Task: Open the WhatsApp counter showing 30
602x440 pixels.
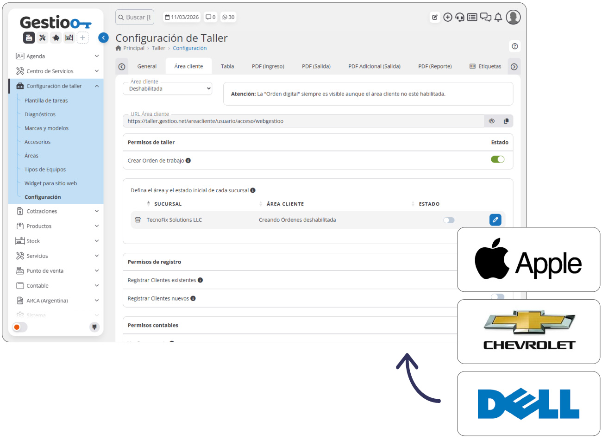Action: (228, 17)
